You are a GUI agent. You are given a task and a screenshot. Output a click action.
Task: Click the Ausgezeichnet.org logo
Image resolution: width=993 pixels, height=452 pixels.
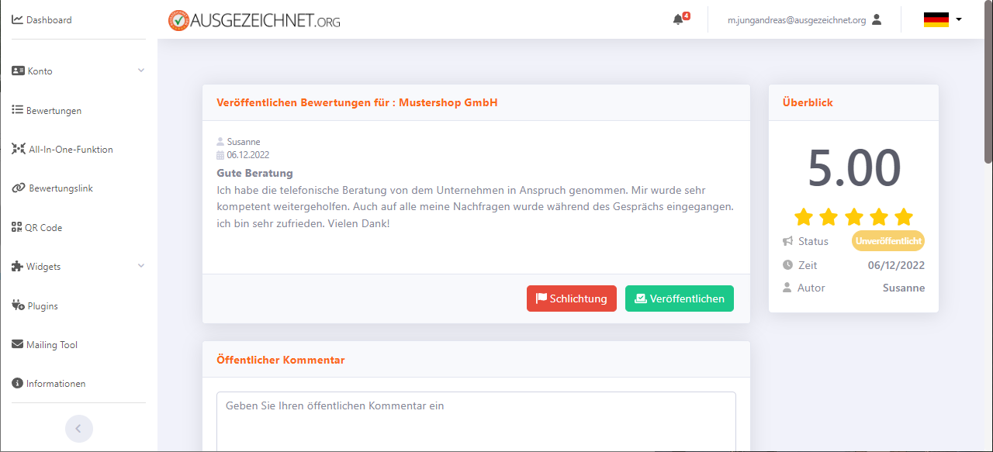click(x=254, y=20)
